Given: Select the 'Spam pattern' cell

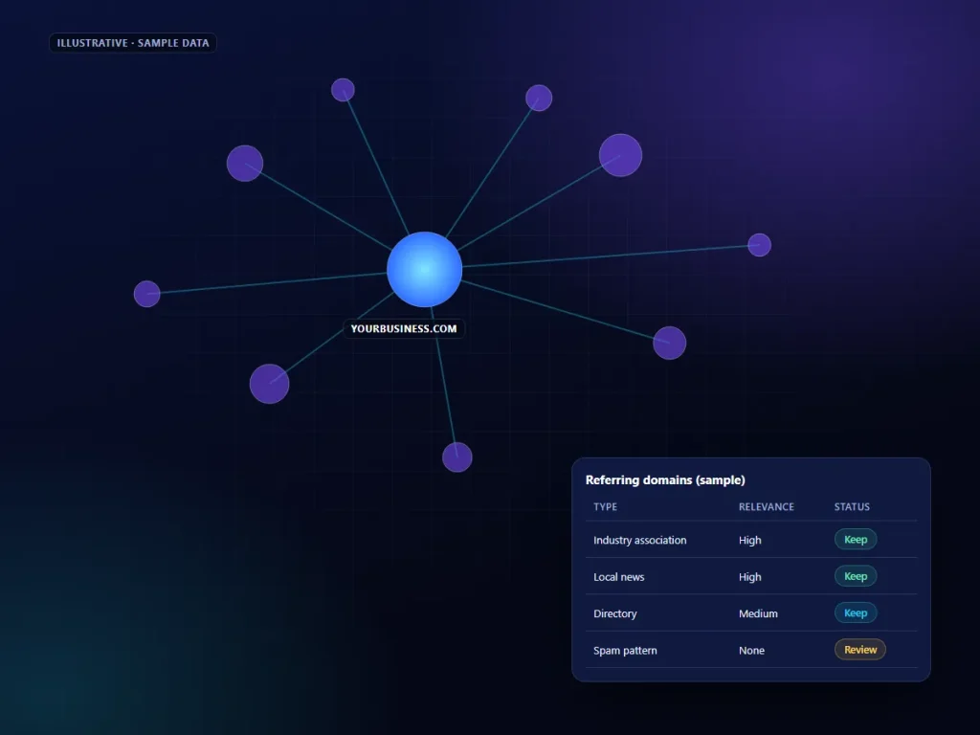Looking at the screenshot, I should (x=625, y=651).
